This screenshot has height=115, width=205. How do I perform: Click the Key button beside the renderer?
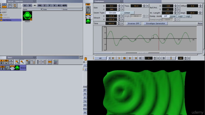(85, 109)
